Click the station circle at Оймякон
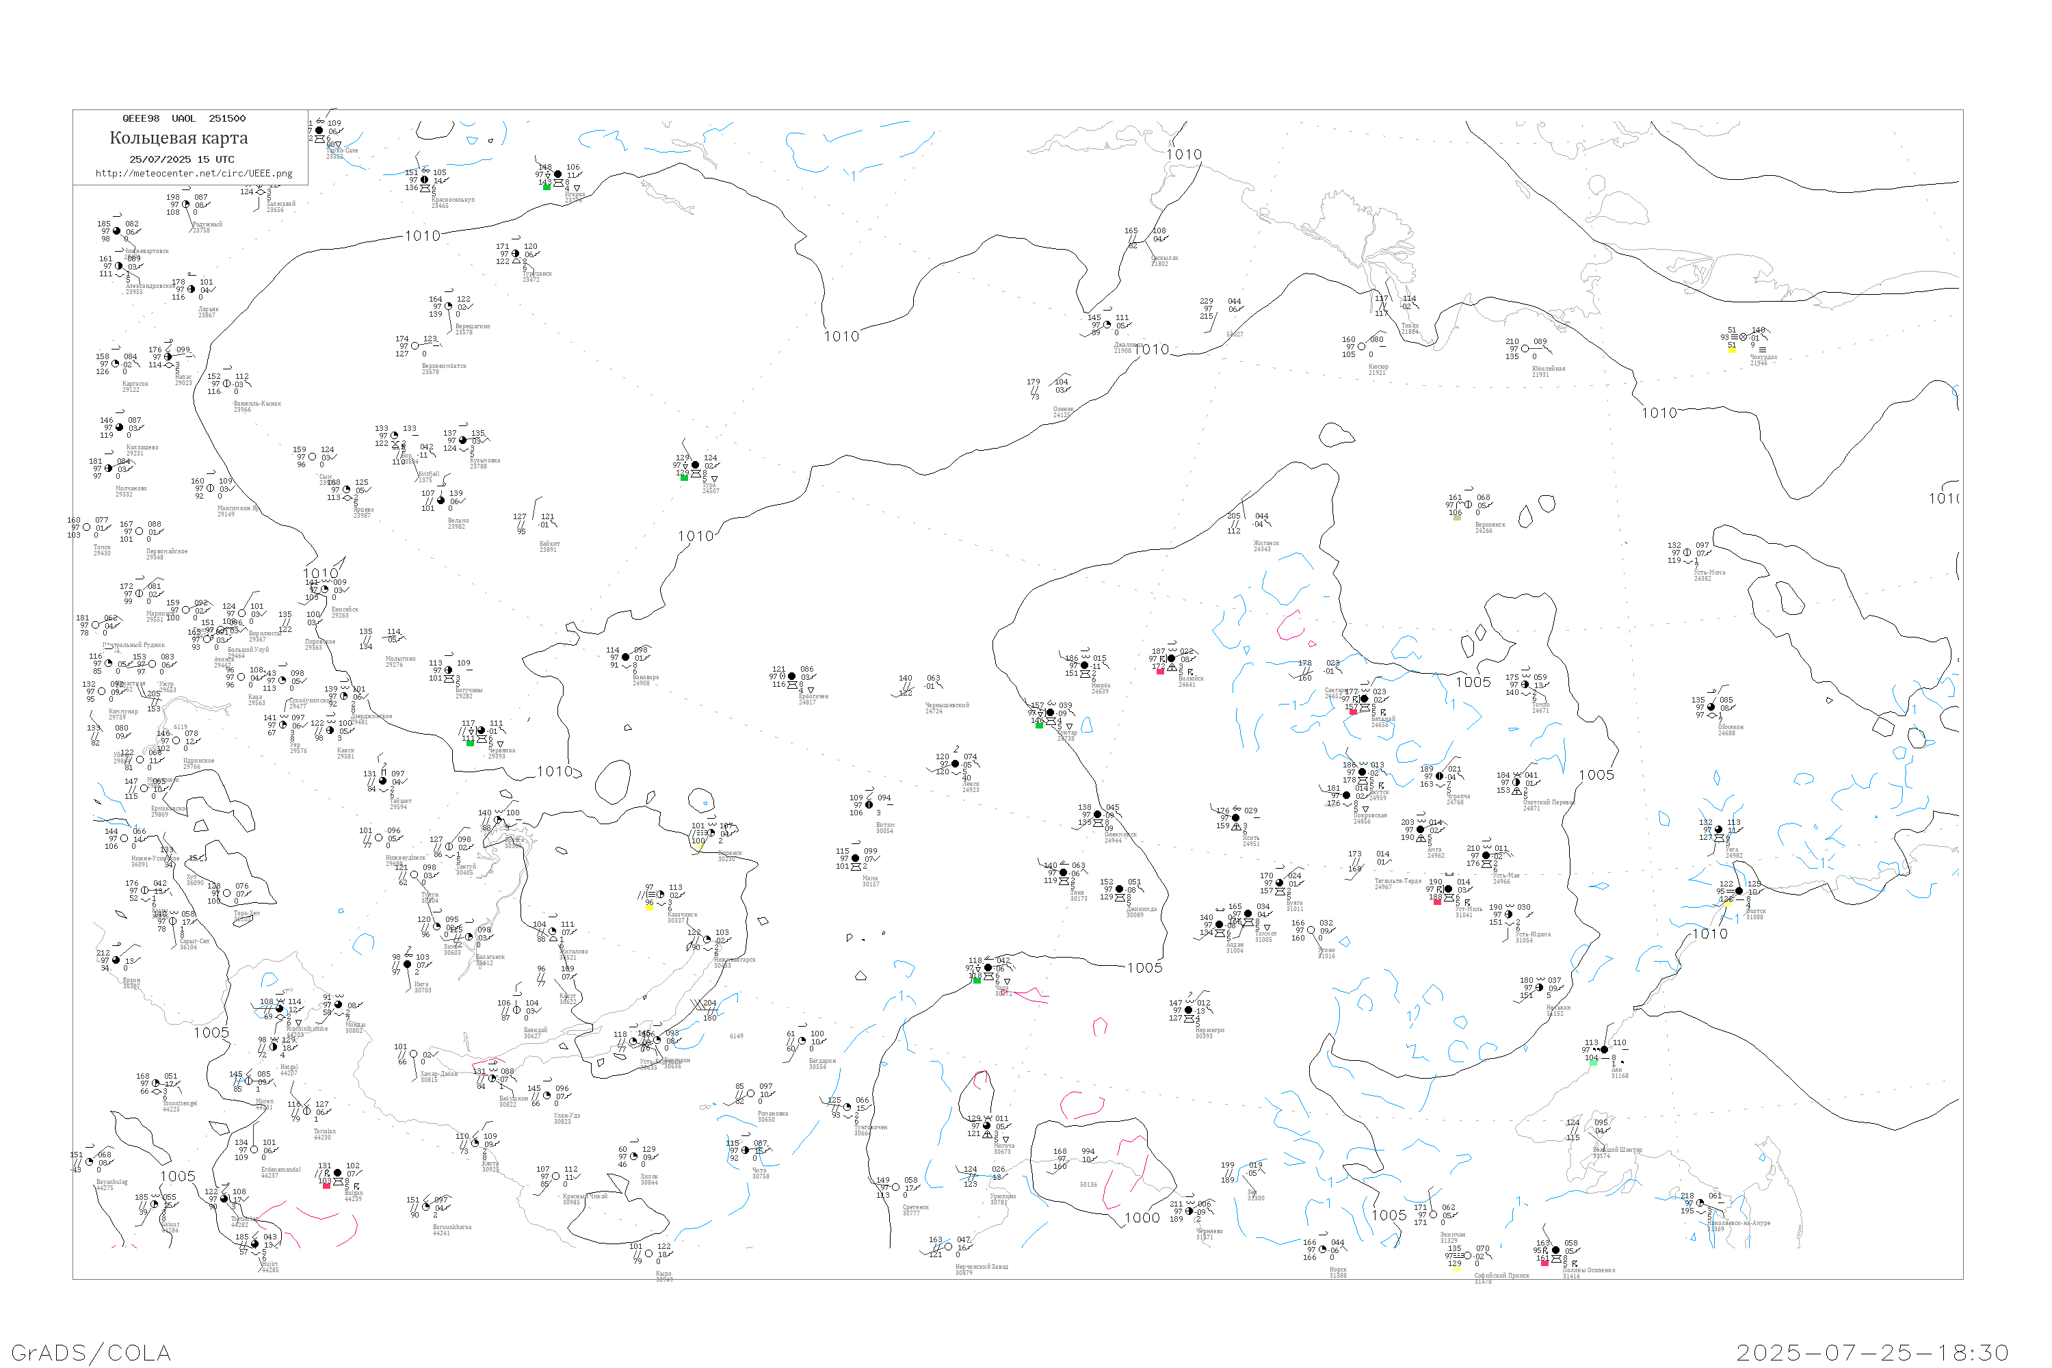This screenshot has width=2052, height=1368. point(1711,707)
